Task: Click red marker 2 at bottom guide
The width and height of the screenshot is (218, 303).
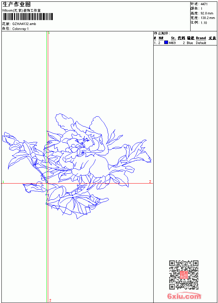Action: (50, 300)
